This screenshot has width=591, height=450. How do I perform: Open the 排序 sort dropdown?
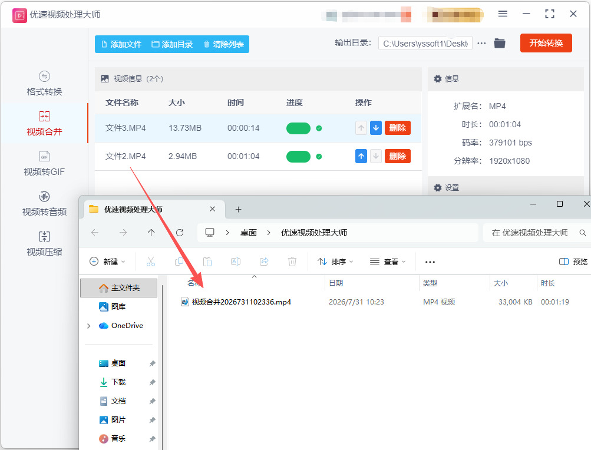335,262
